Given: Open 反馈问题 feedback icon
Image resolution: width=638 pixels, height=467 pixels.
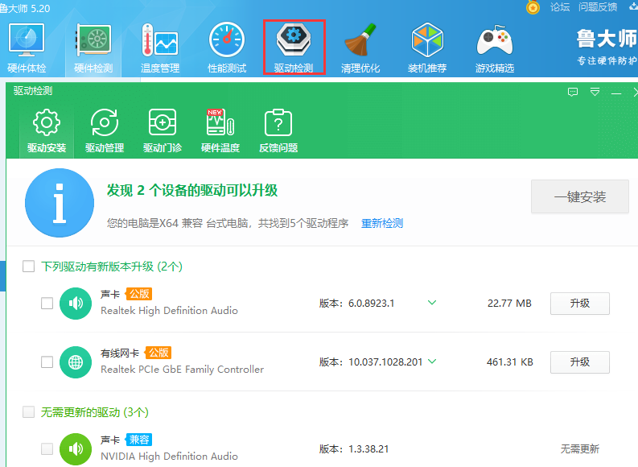Looking at the screenshot, I should (x=278, y=131).
